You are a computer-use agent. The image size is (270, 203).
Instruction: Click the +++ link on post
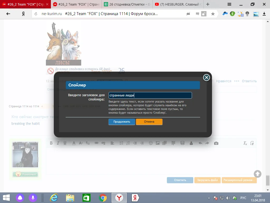pos(237,81)
